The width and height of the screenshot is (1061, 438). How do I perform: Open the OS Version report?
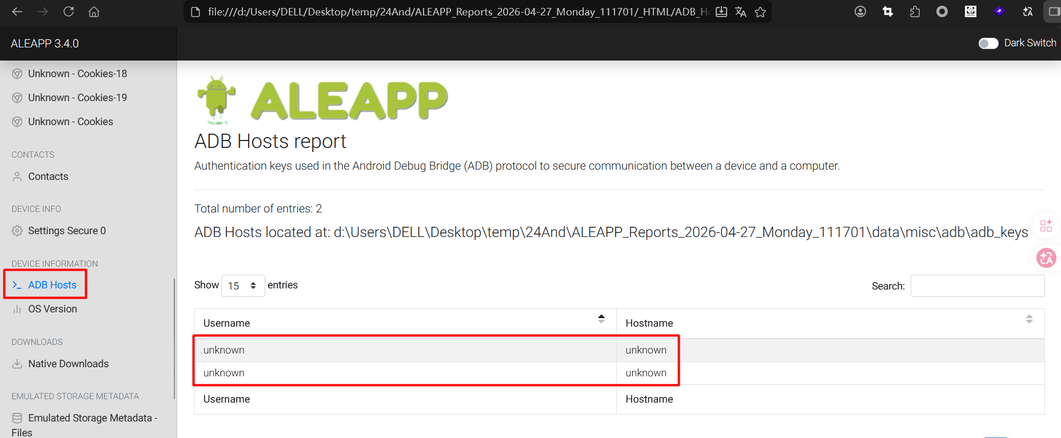coord(53,309)
